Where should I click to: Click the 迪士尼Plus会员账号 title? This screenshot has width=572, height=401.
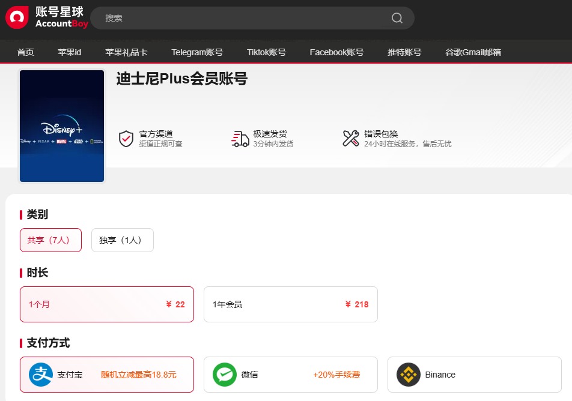tap(182, 79)
